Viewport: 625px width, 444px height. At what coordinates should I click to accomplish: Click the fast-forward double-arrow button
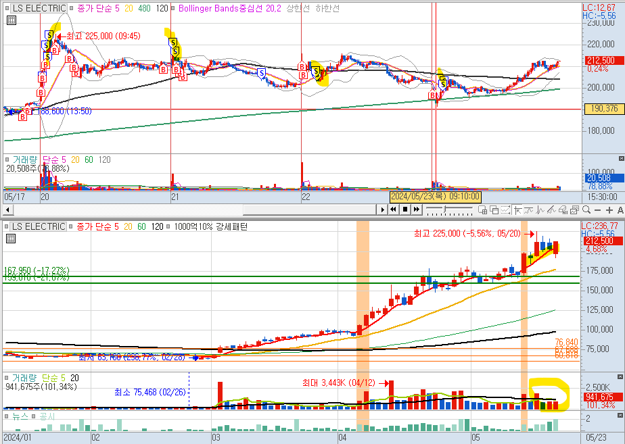[417, 209]
